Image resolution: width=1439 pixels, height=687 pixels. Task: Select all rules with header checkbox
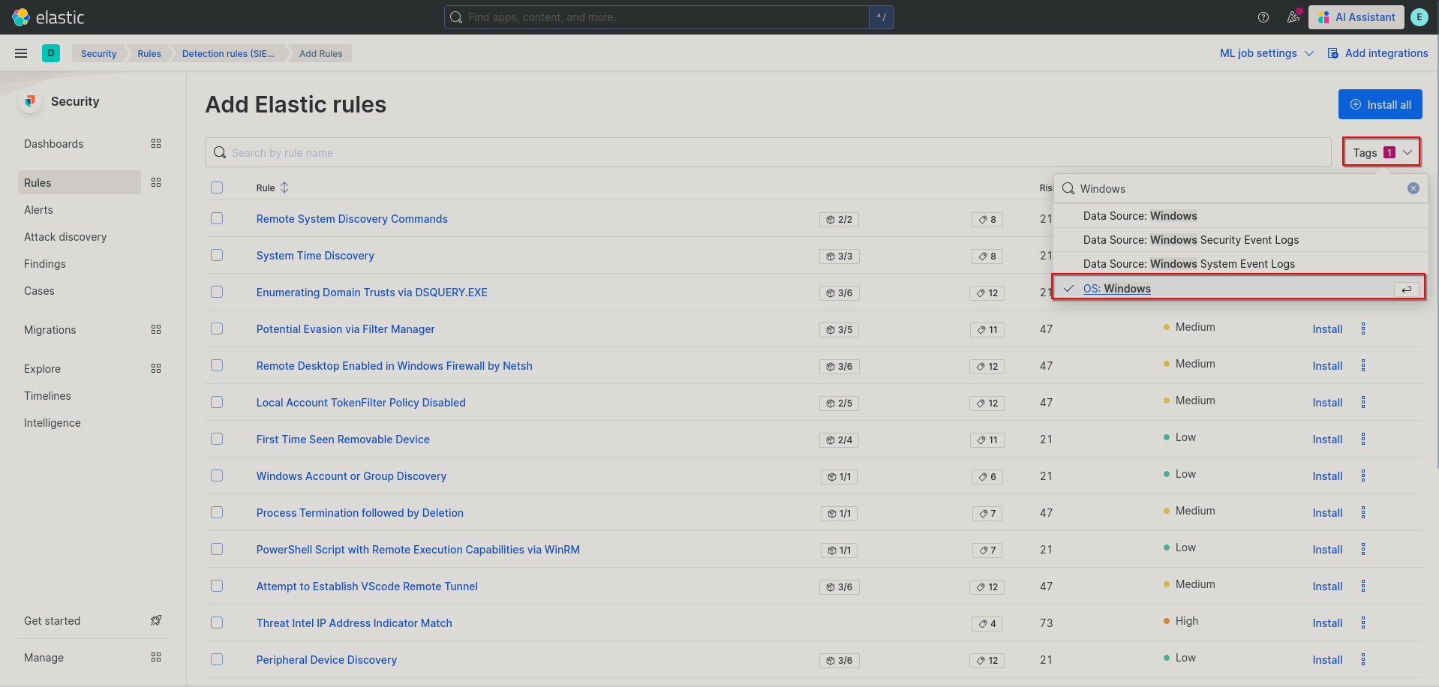[x=217, y=187]
